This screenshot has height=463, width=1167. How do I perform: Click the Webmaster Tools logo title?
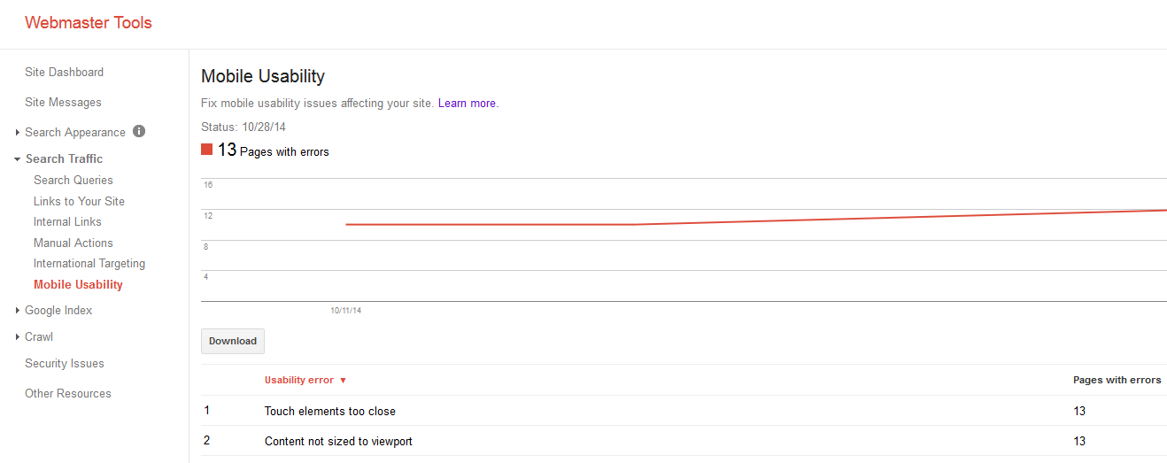click(89, 23)
